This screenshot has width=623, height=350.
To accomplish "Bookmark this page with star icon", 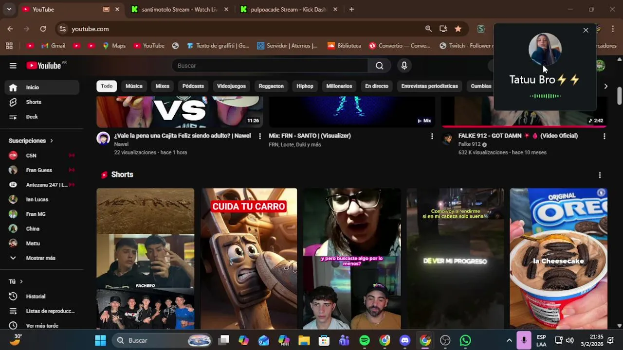I will coord(458,29).
